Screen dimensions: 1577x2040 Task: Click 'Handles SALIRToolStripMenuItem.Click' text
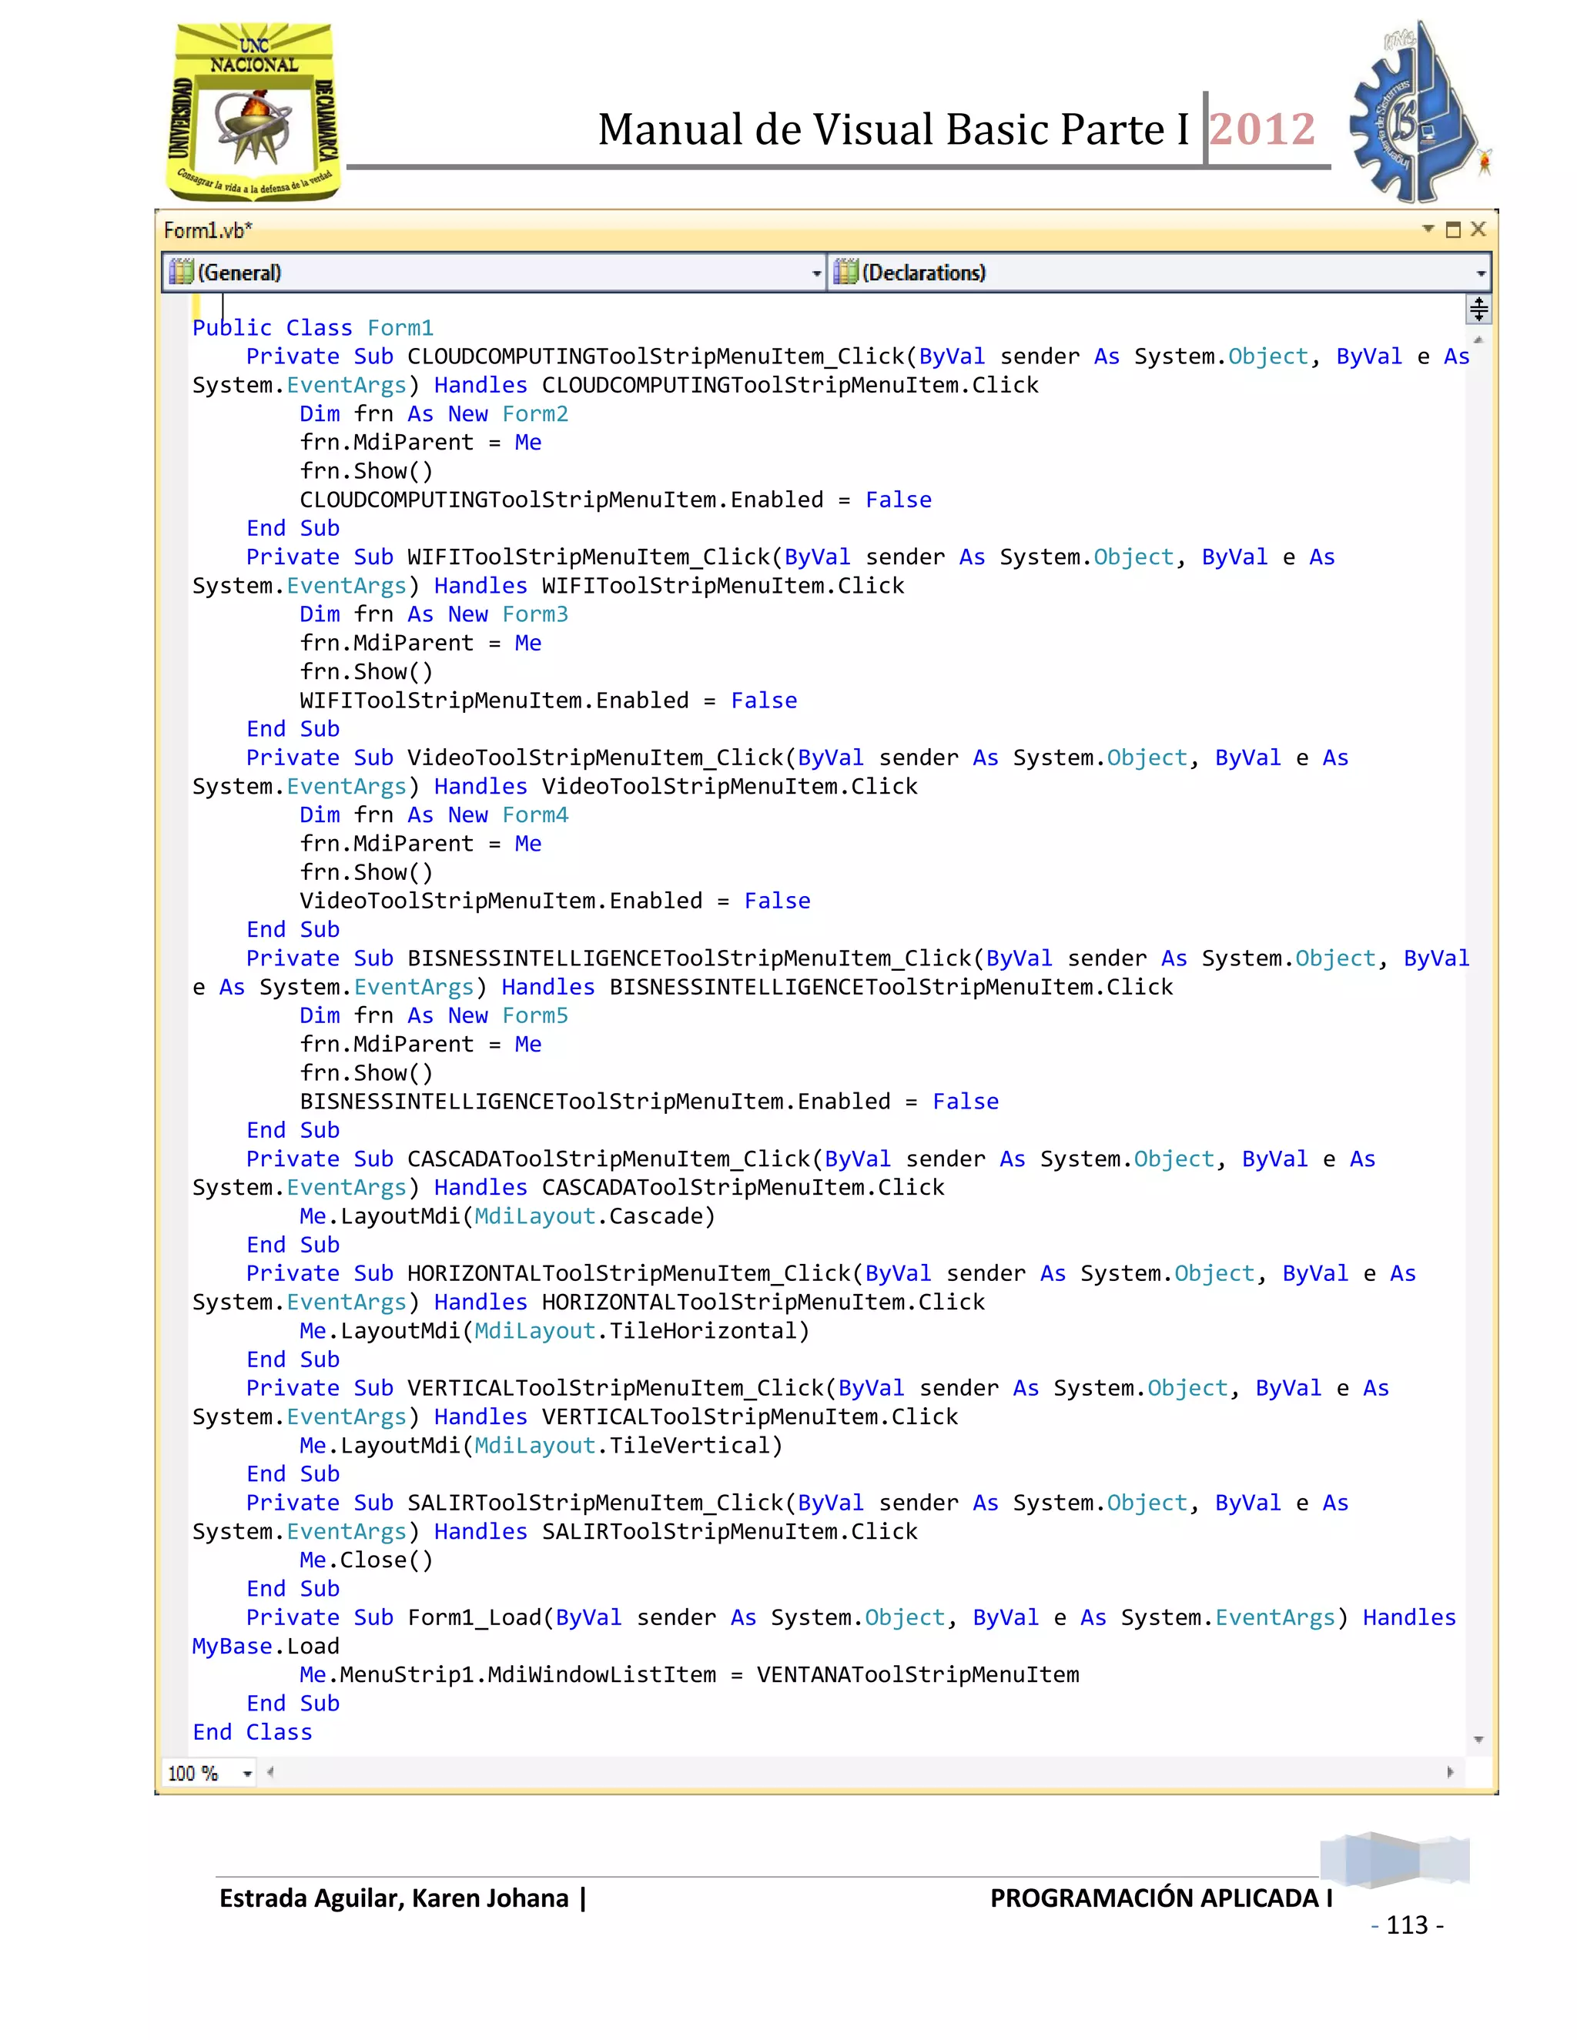click(x=676, y=1532)
